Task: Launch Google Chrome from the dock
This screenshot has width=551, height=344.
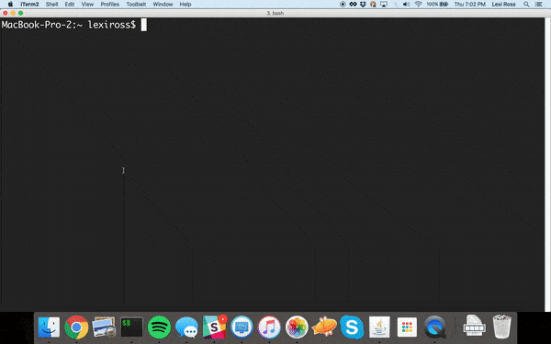Action: coord(76,327)
